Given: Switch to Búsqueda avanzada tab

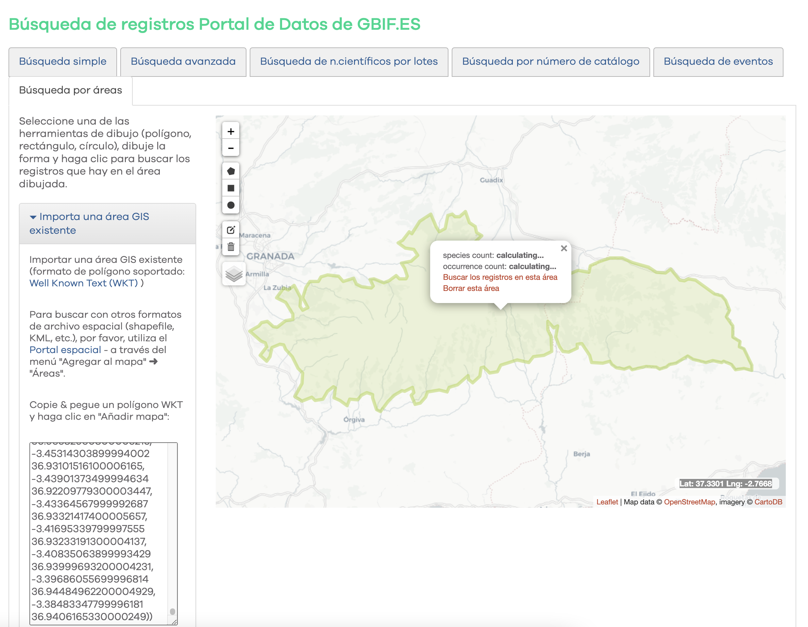Looking at the screenshot, I should 183,61.
